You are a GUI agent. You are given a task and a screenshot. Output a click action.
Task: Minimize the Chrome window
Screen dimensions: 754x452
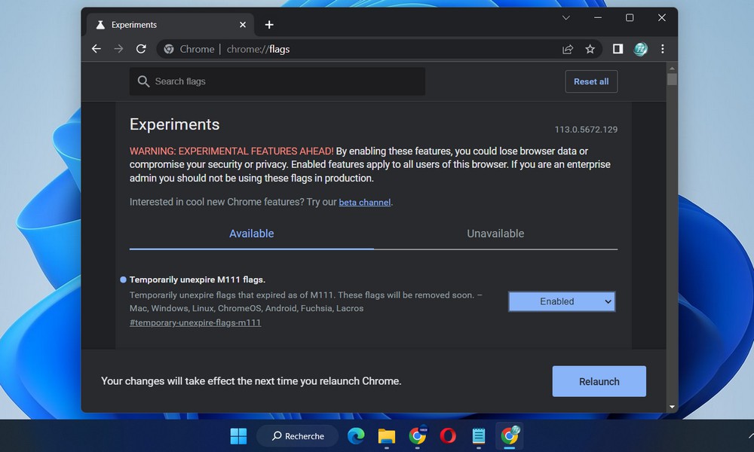coord(598,18)
